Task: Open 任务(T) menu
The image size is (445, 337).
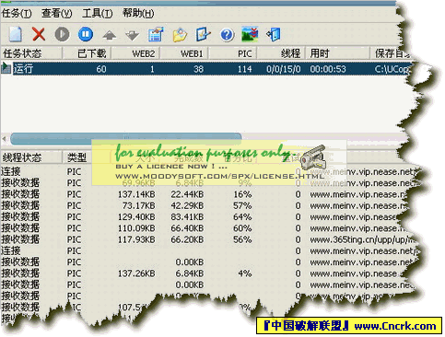Action: [17, 13]
